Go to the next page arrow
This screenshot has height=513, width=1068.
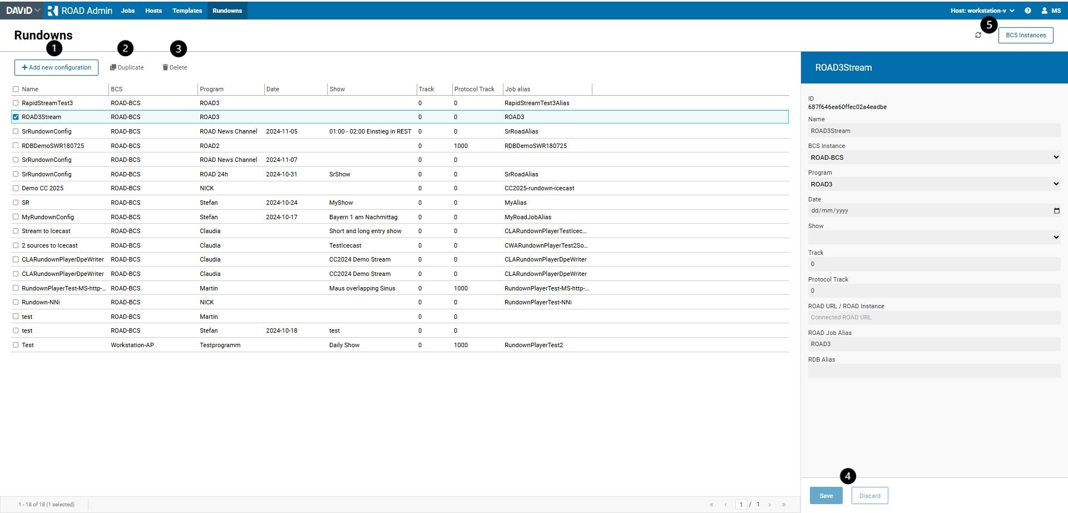pyautogui.click(x=770, y=505)
